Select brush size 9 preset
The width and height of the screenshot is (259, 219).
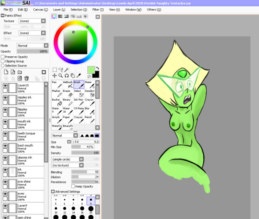(91, 201)
